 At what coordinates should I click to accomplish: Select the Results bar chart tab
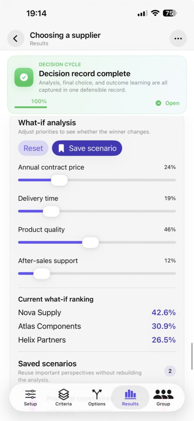[130, 398]
